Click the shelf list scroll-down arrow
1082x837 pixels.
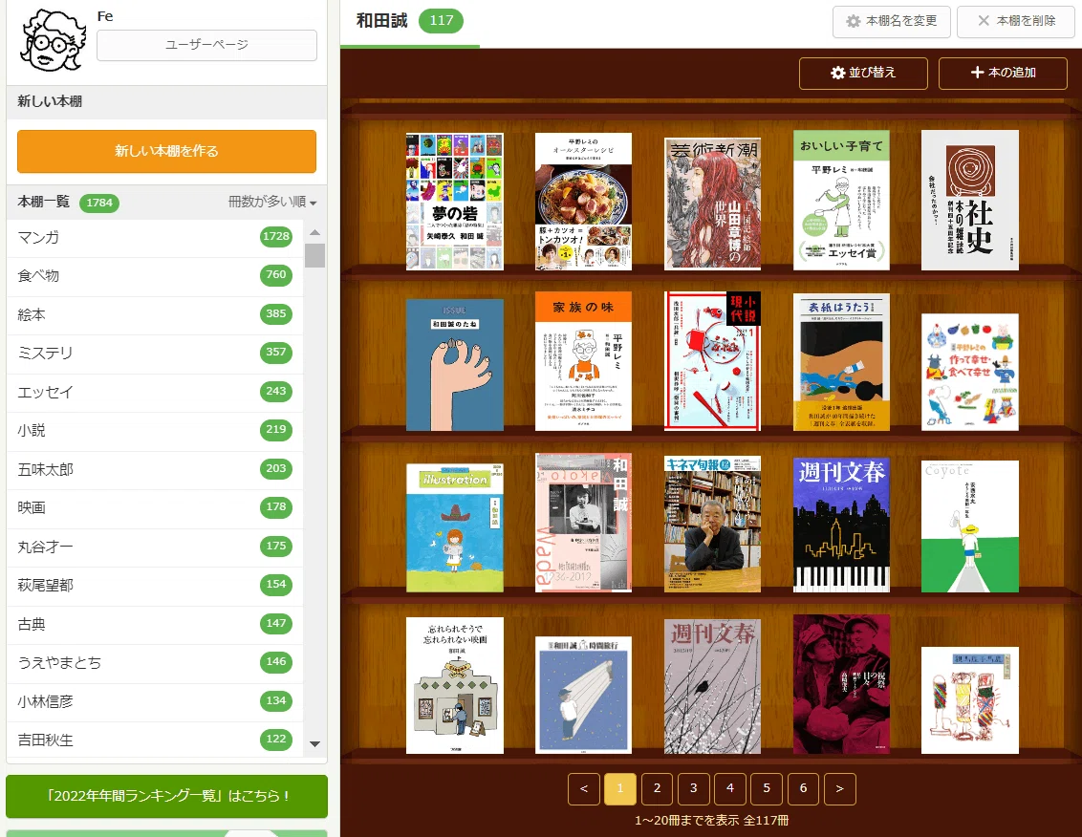(314, 744)
